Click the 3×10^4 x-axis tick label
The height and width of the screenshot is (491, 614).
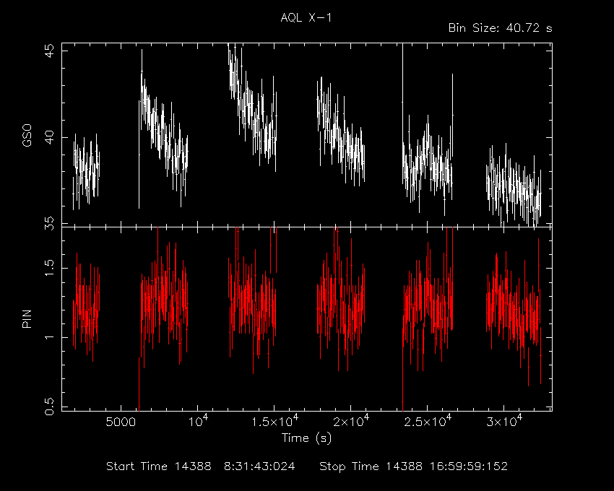[504, 421]
